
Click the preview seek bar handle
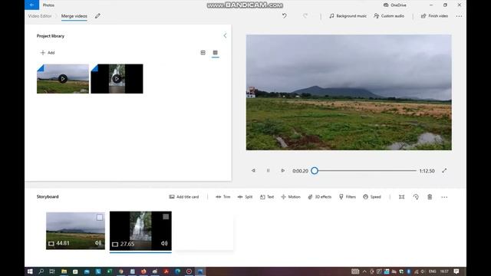[315, 170]
